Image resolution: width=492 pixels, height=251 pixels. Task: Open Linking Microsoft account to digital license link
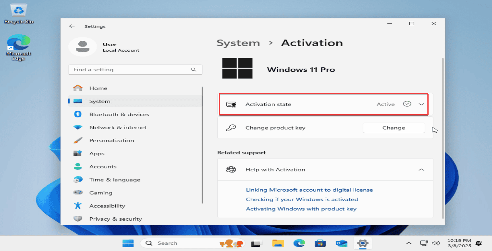(309, 190)
